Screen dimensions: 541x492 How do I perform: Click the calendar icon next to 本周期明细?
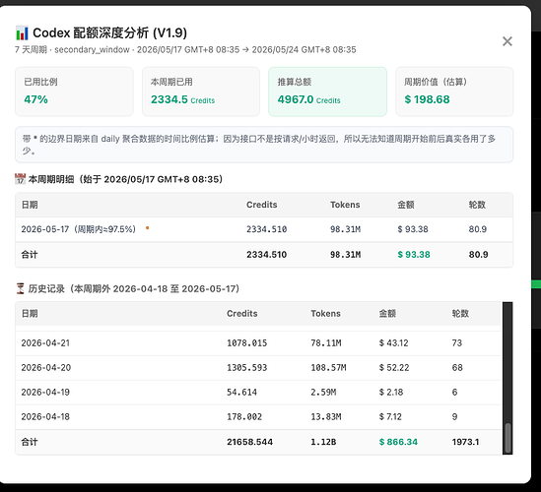[x=20, y=179]
